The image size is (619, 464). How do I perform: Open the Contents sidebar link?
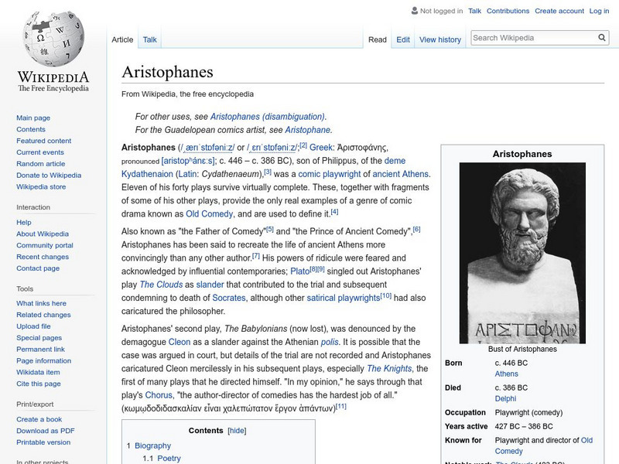pyautogui.click(x=31, y=129)
